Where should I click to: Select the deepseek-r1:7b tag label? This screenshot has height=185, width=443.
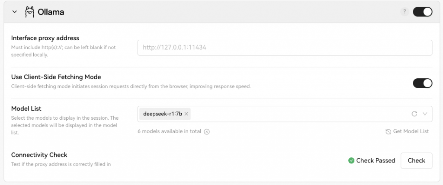[x=162, y=114]
